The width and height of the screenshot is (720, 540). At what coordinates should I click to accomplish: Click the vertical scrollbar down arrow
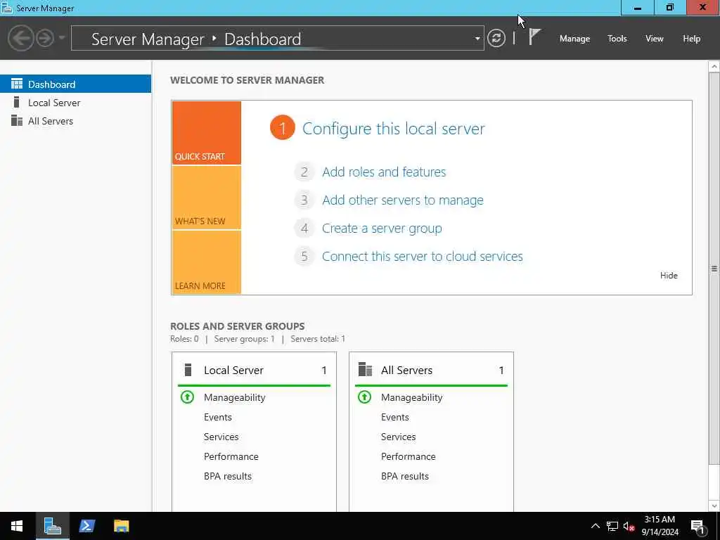(714, 506)
